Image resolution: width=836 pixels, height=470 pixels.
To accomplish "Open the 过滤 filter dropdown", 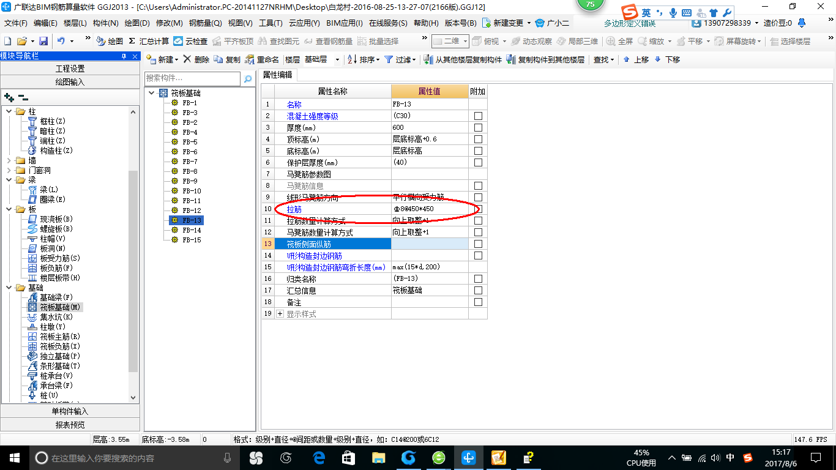I will point(400,59).
